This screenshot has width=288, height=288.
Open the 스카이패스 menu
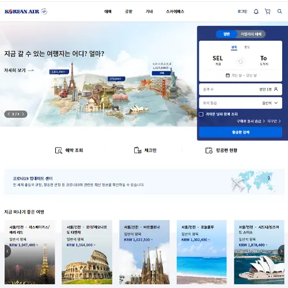[x=175, y=12]
